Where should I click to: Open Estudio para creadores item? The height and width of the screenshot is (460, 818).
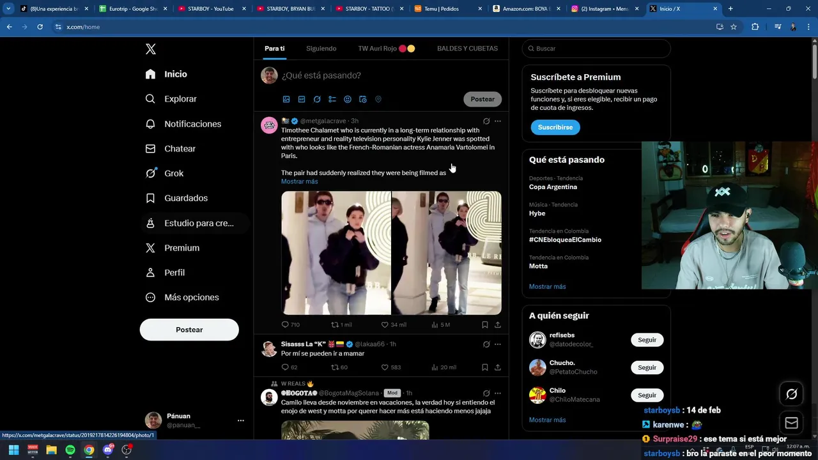[194, 223]
